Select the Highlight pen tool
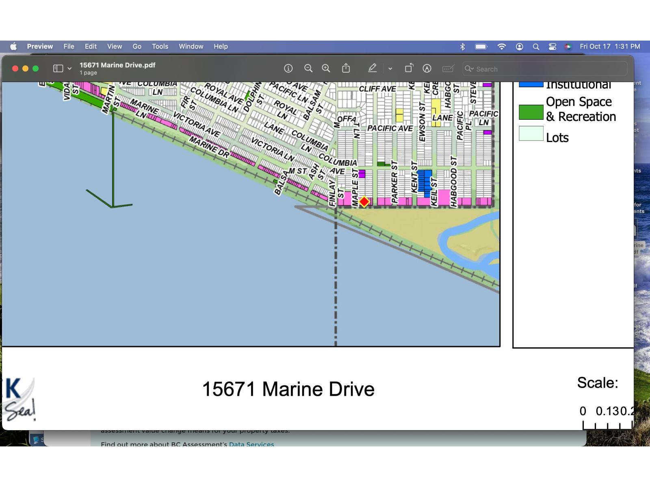 pos(372,68)
